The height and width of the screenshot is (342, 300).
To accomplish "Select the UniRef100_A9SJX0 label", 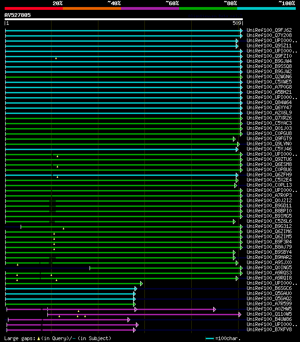I will click(269, 262).
